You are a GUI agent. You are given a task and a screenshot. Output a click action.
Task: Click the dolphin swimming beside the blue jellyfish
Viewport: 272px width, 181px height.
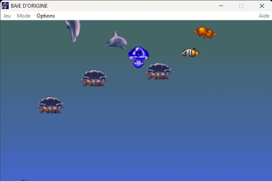click(x=116, y=41)
